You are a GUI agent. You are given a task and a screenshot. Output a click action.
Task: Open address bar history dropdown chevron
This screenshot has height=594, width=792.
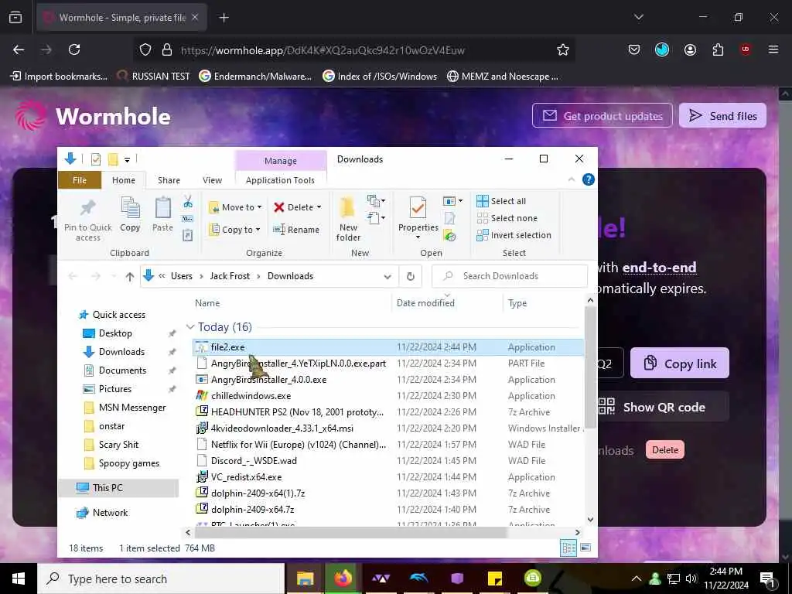click(x=387, y=276)
